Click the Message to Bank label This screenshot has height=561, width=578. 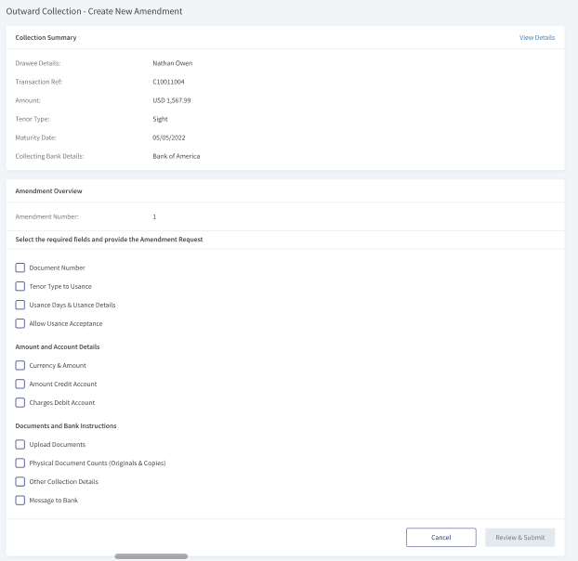(54, 501)
